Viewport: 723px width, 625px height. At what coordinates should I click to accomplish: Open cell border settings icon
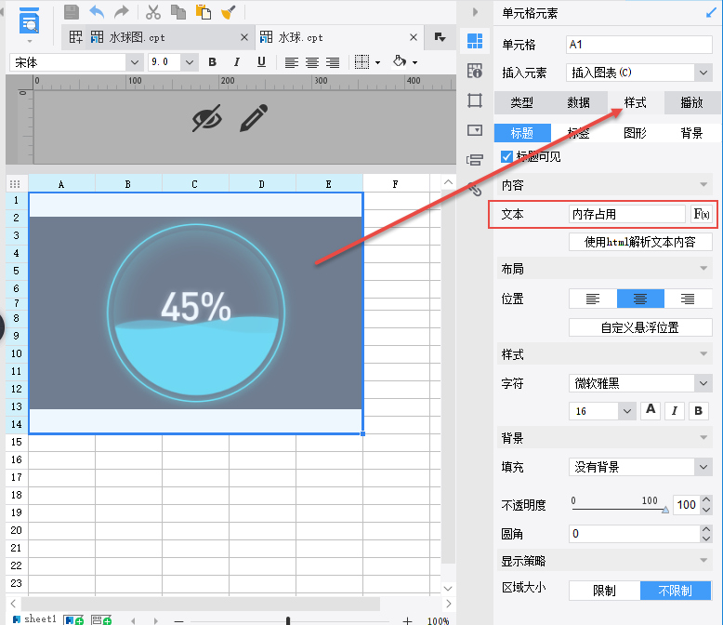361,62
